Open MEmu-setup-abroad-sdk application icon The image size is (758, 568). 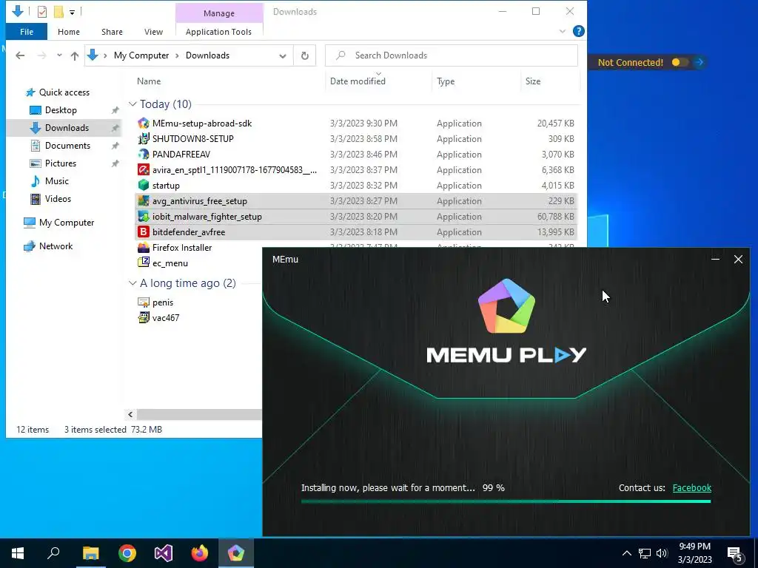(x=143, y=124)
